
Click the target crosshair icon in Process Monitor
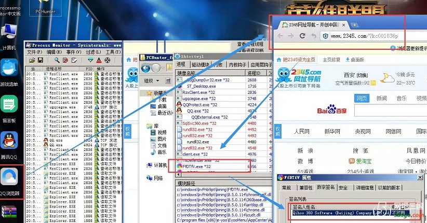(108, 60)
